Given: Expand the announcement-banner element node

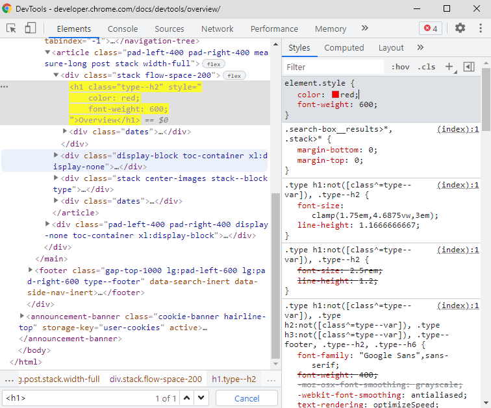Looking at the screenshot, I should pyautogui.click(x=21, y=316).
